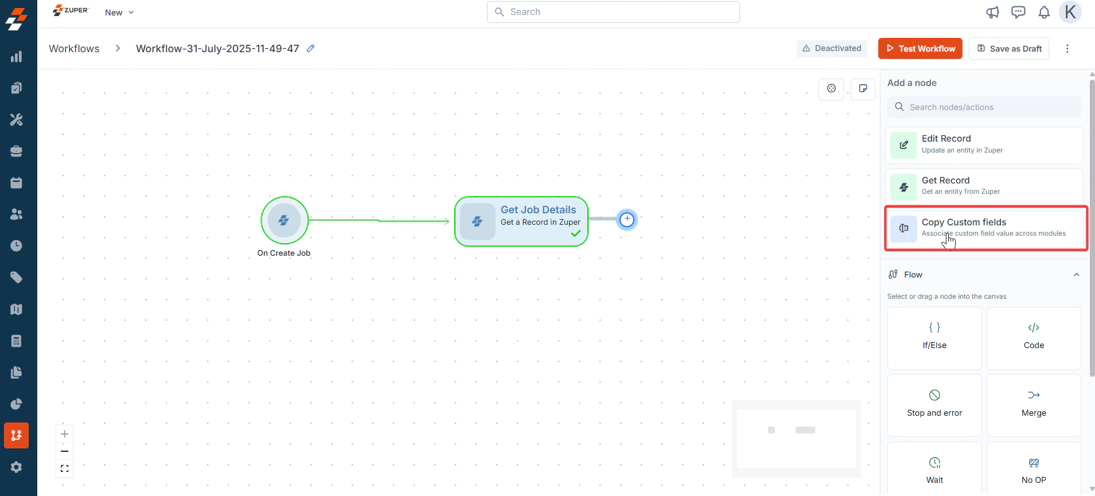Collapse the Flow section
The width and height of the screenshot is (1095, 496).
click(x=1076, y=275)
